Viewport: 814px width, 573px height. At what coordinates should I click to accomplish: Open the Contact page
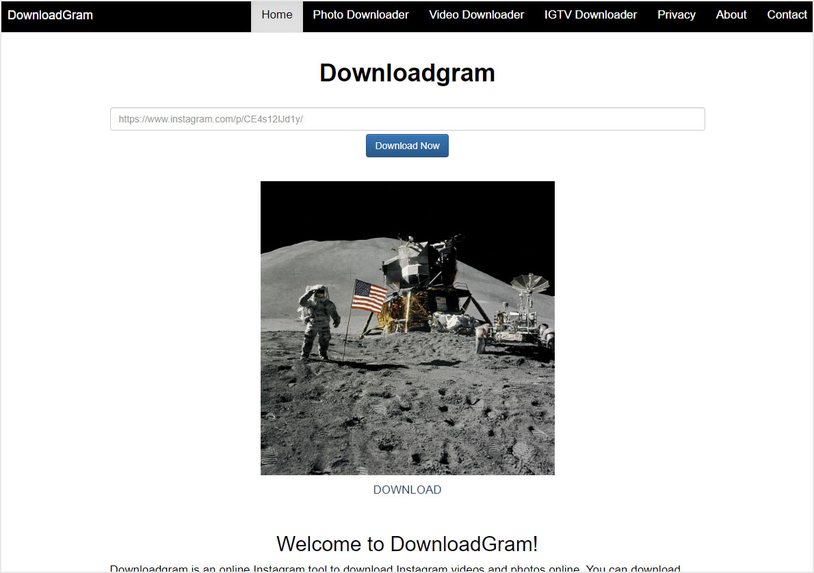787,14
